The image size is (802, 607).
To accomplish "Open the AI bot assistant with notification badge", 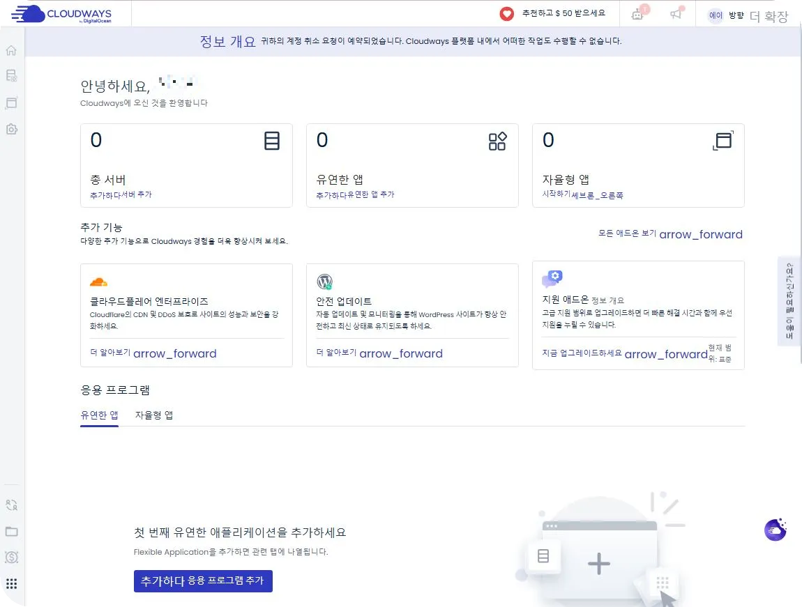I will coord(636,14).
